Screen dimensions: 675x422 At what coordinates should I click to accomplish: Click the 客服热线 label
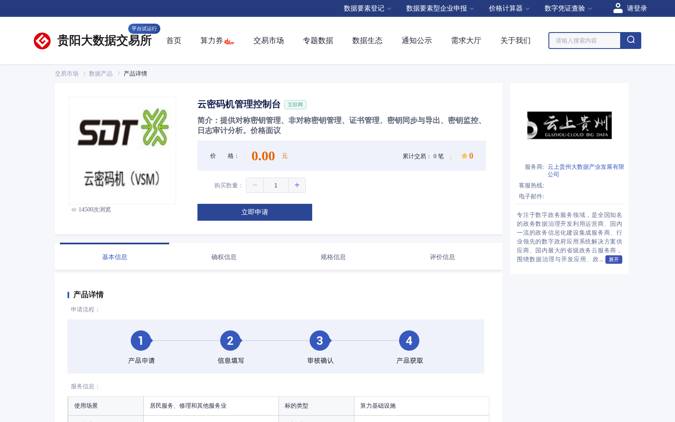pos(532,185)
